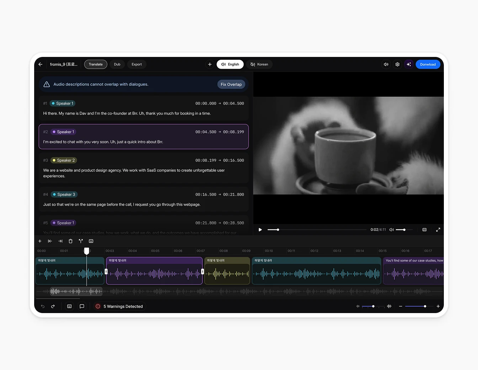Jump to timeline end with the skip-forward icon
This screenshot has height=370, width=478.
tap(60, 241)
